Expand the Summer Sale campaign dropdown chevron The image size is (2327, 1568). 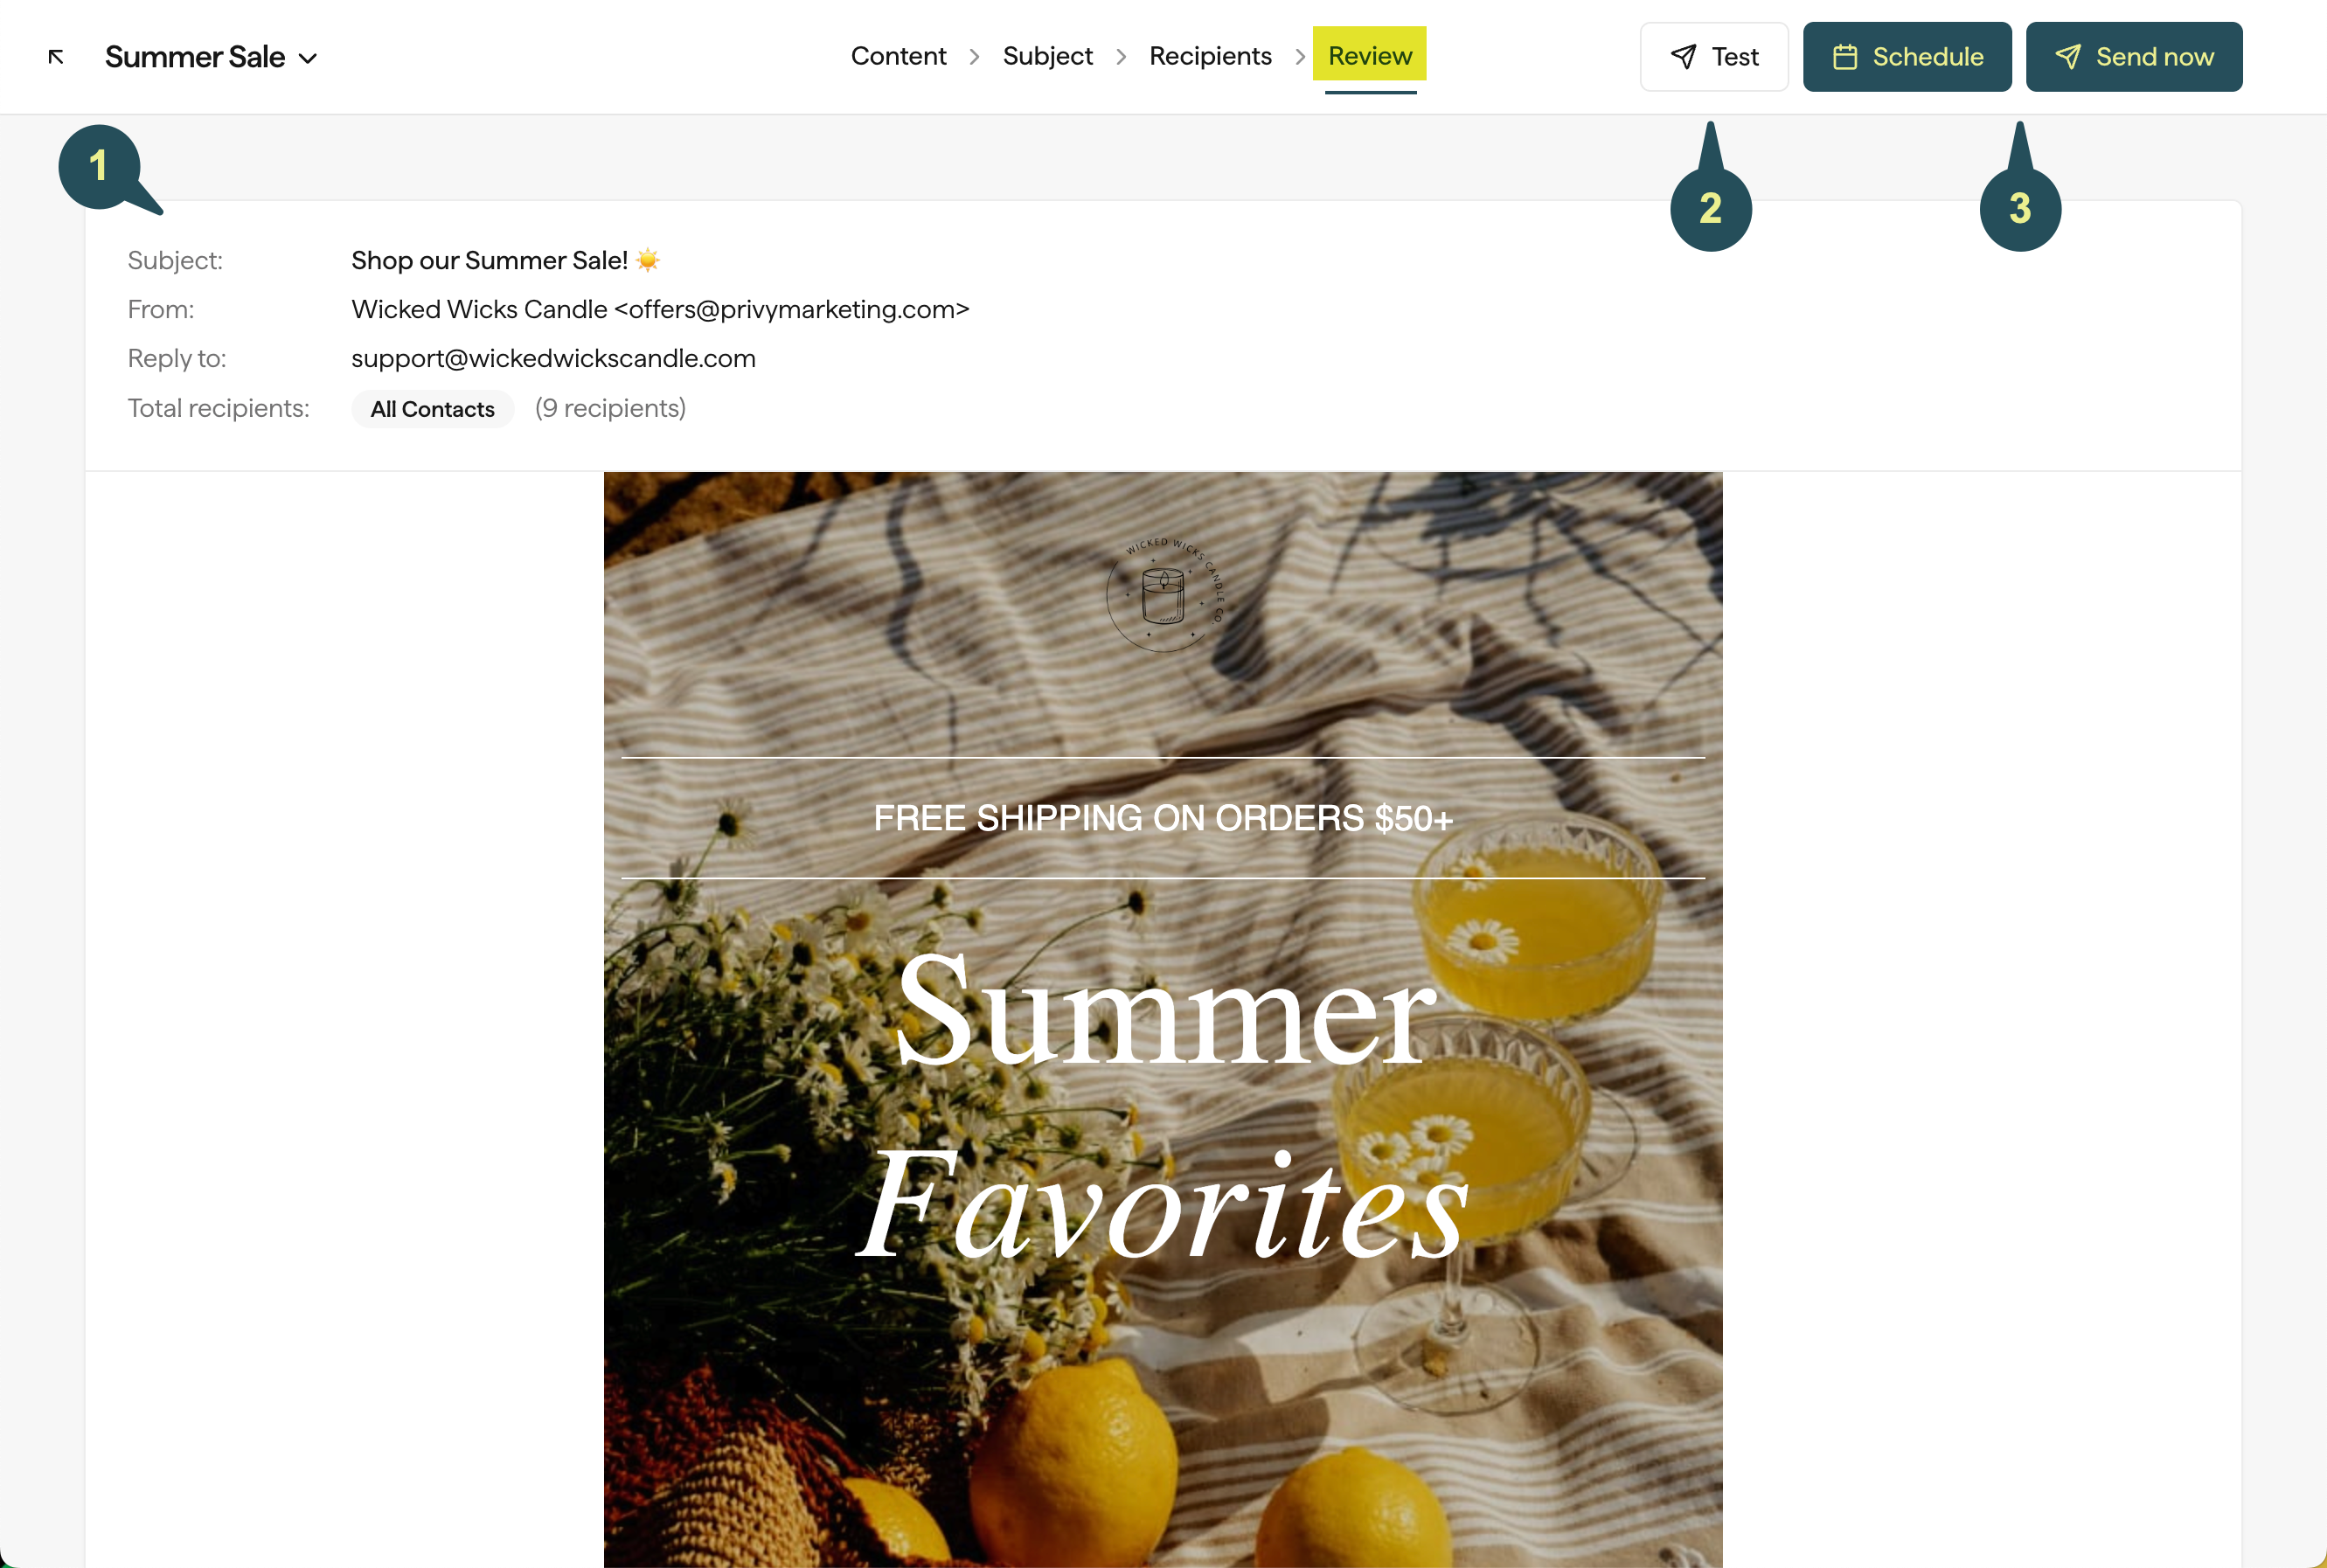(308, 59)
